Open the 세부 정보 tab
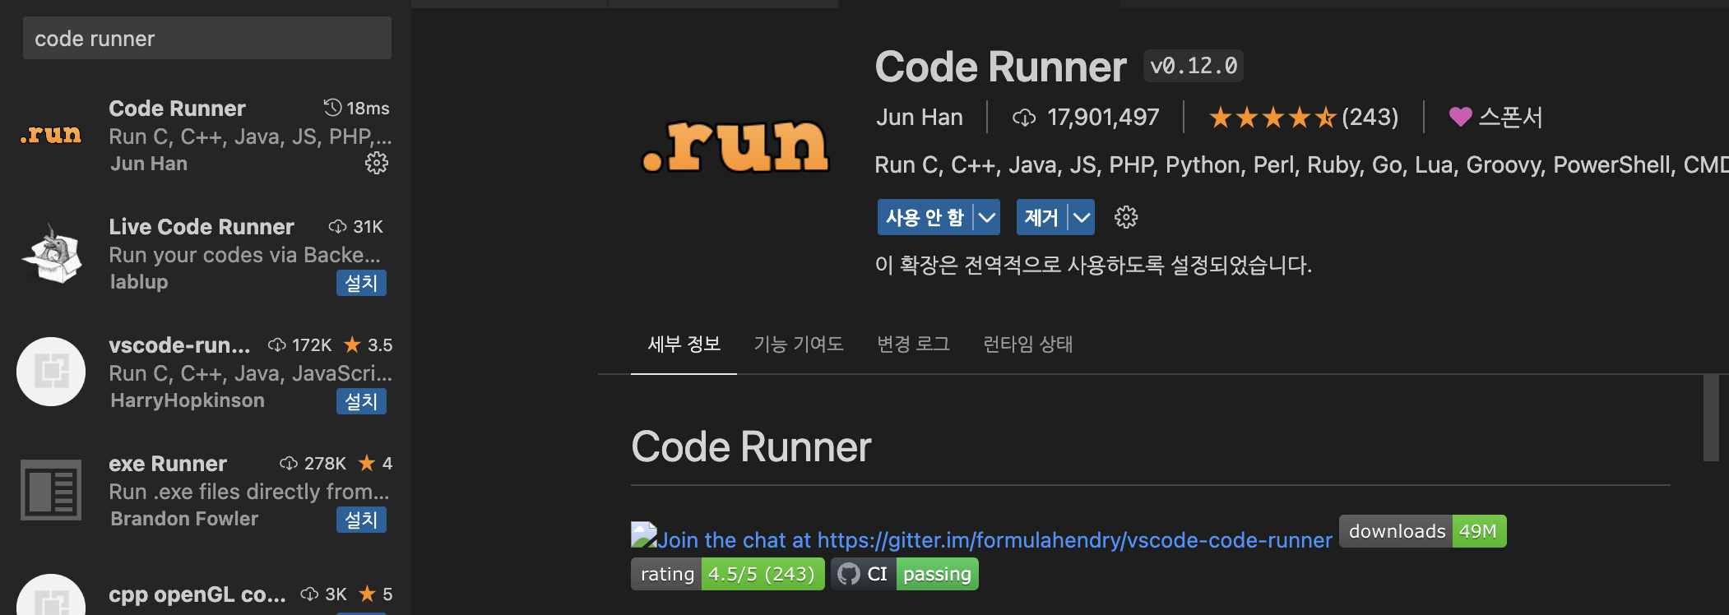The width and height of the screenshot is (1729, 615). click(x=684, y=344)
